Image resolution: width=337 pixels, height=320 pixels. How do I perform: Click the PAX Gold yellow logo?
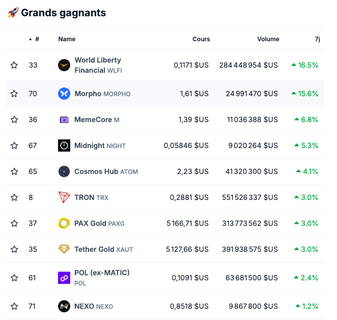64,223
